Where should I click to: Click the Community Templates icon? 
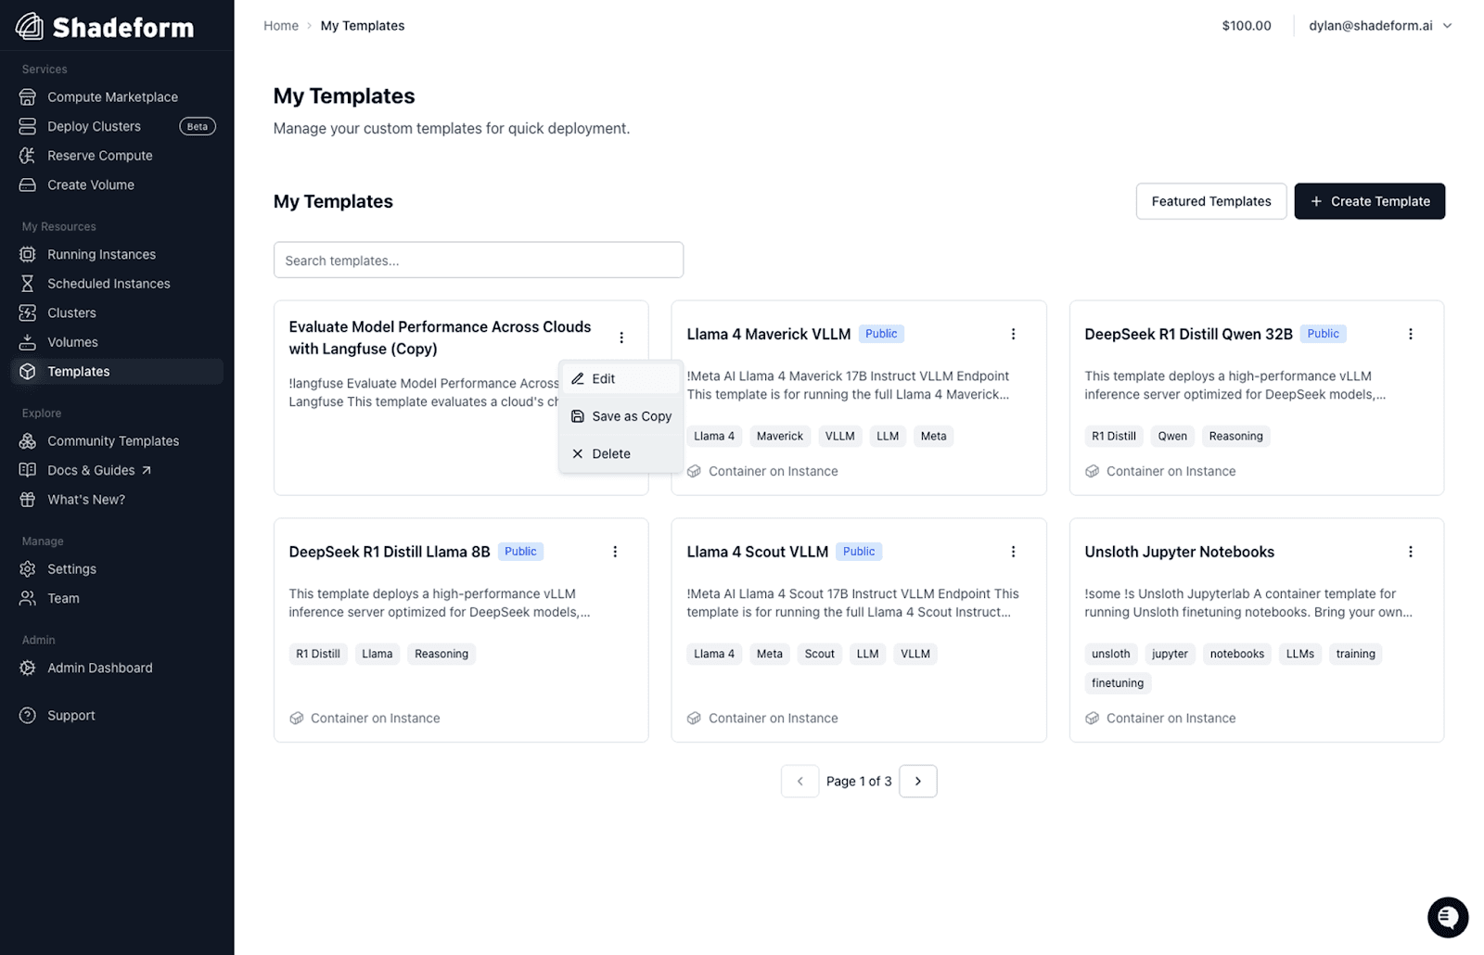(28, 441)
